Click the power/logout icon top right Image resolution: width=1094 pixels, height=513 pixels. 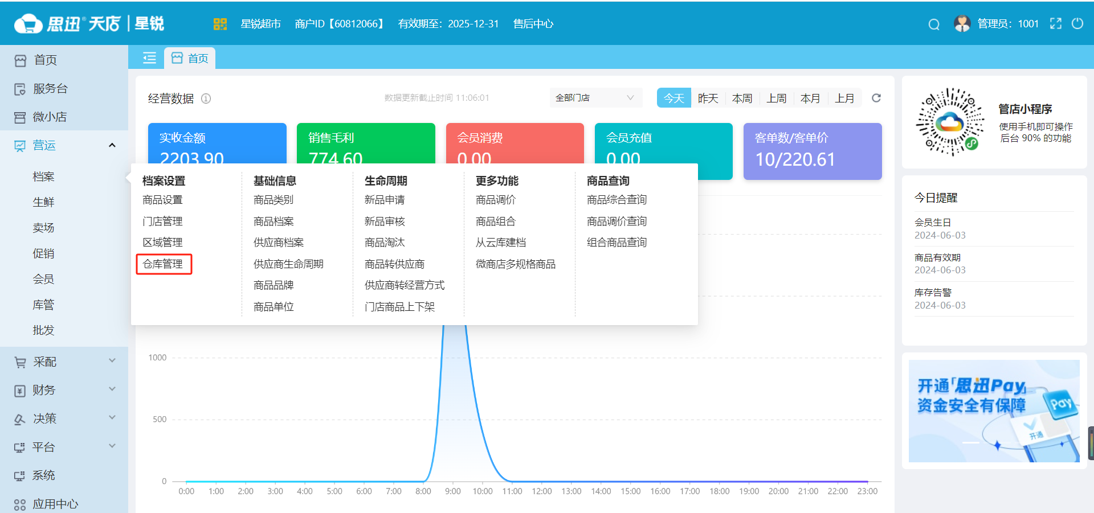tap(1078, 24)
